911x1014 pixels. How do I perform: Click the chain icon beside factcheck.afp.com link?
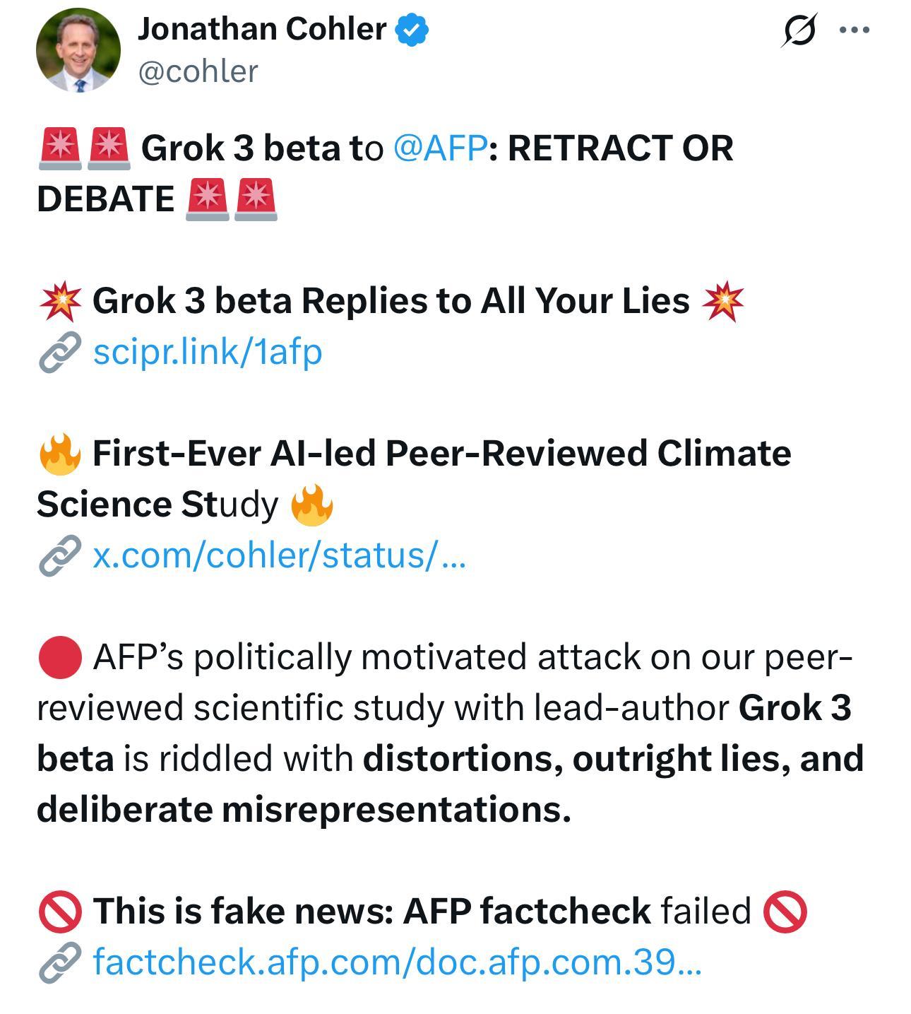(59, 962)
